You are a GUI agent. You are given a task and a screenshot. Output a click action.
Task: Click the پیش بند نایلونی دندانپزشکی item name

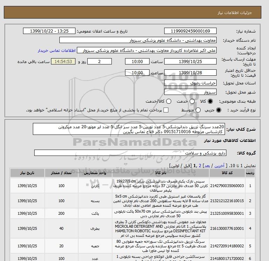pyautogui.click(x=161, y=213)
